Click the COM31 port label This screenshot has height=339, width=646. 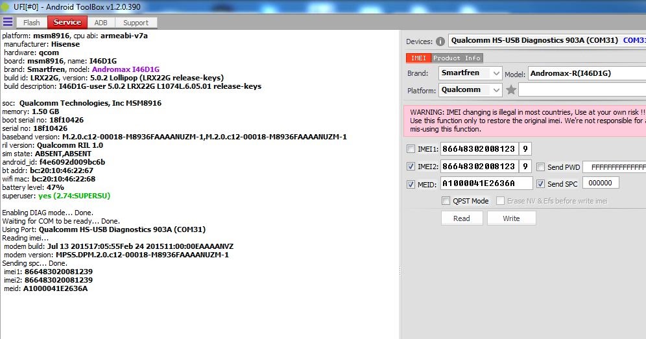634,40
